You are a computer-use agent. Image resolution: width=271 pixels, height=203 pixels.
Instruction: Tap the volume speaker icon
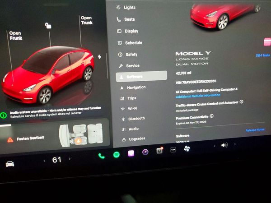coord(224,145)
